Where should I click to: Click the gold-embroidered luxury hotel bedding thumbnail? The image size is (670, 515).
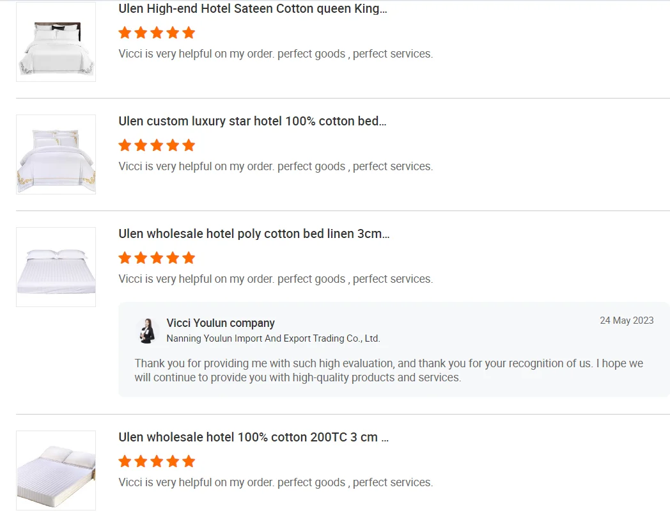tap(56, 154)
